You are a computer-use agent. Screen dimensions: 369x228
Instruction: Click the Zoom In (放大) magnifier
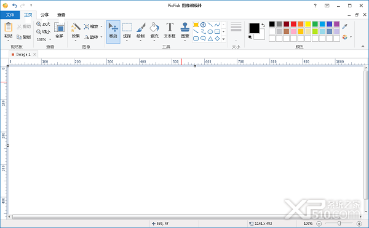pyautogui.click(x=39, y=24)
